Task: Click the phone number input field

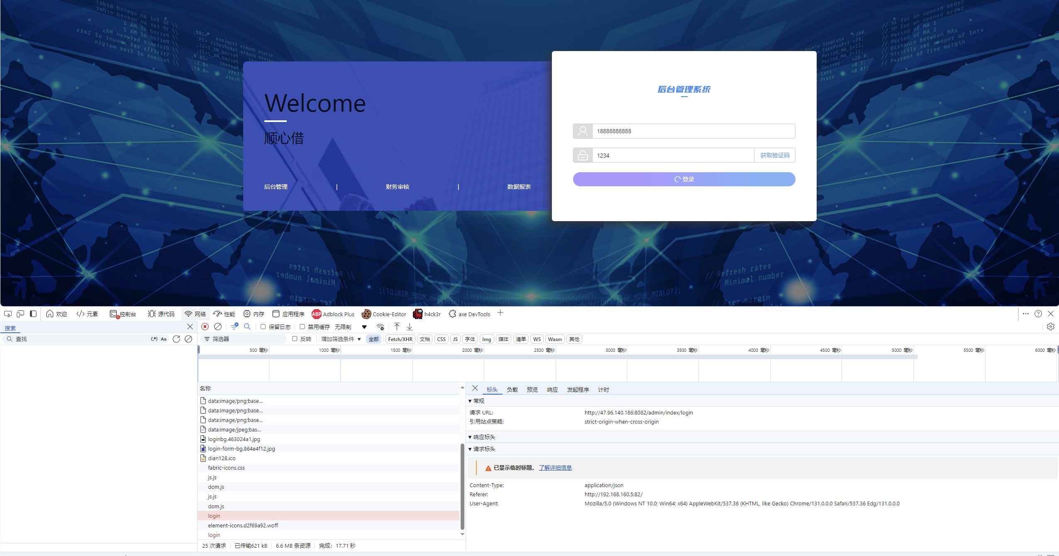Action: pos(693,131)
